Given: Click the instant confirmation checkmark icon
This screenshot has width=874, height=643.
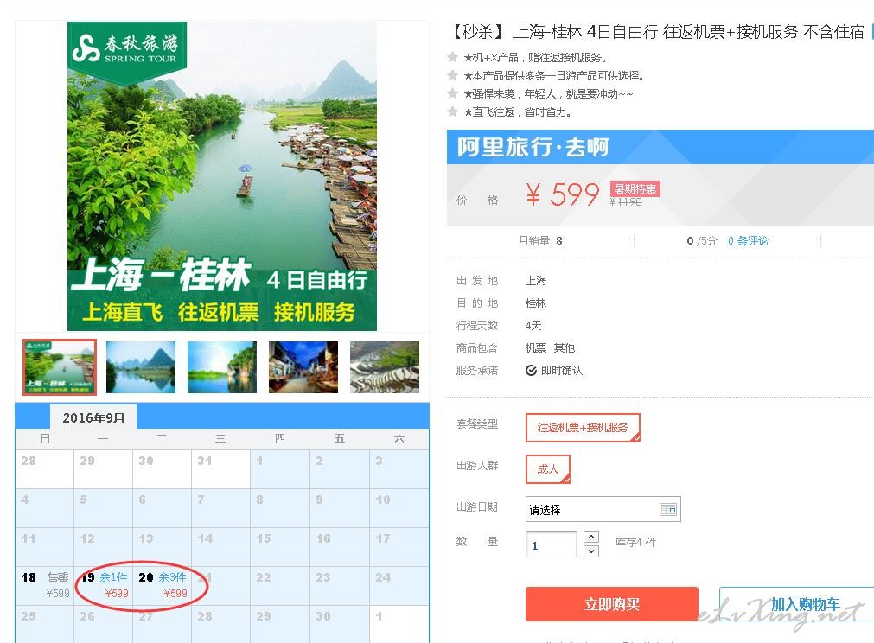Looking at the screenshot, I should coord(531,371).
